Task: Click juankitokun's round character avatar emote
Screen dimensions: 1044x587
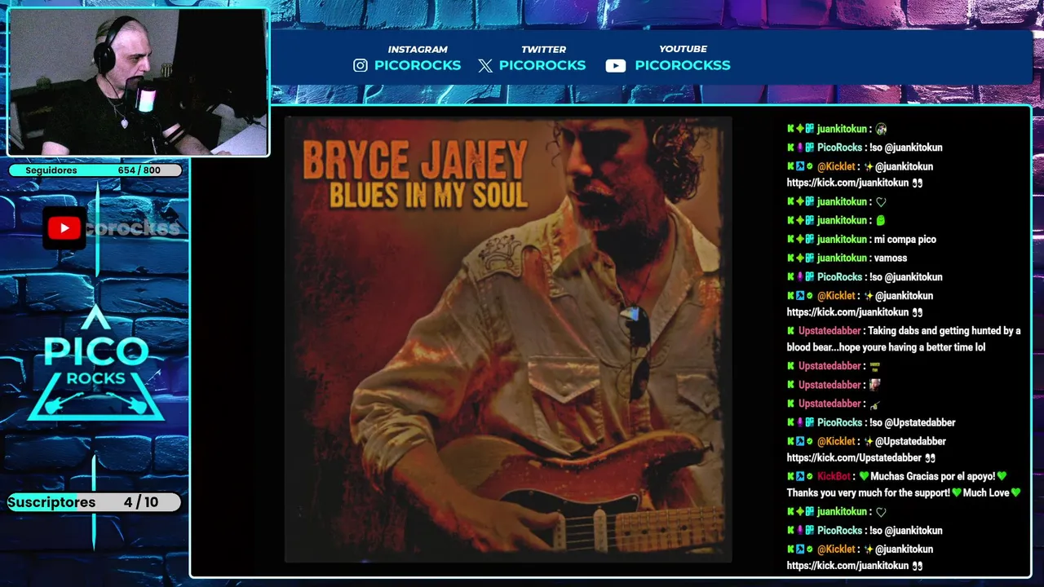Action: click(x=881, y=129)
